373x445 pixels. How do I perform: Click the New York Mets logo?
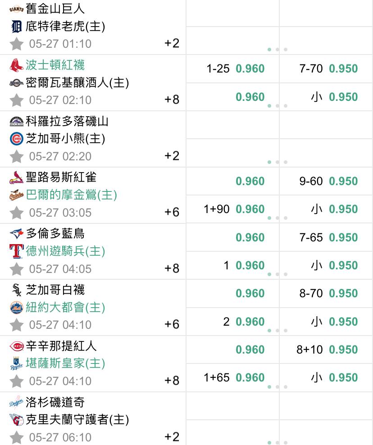click(x=16, y=307)
